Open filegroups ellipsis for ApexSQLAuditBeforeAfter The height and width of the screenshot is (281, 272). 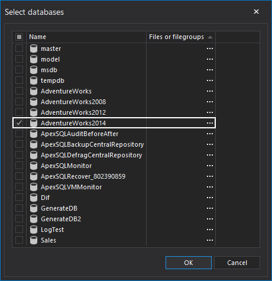tap(210, 134)
